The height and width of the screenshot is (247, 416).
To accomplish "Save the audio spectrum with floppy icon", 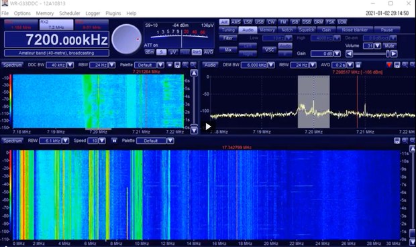I will 397,65.
